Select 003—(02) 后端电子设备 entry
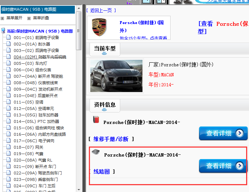249x192 pixels. tap(36, 51)
